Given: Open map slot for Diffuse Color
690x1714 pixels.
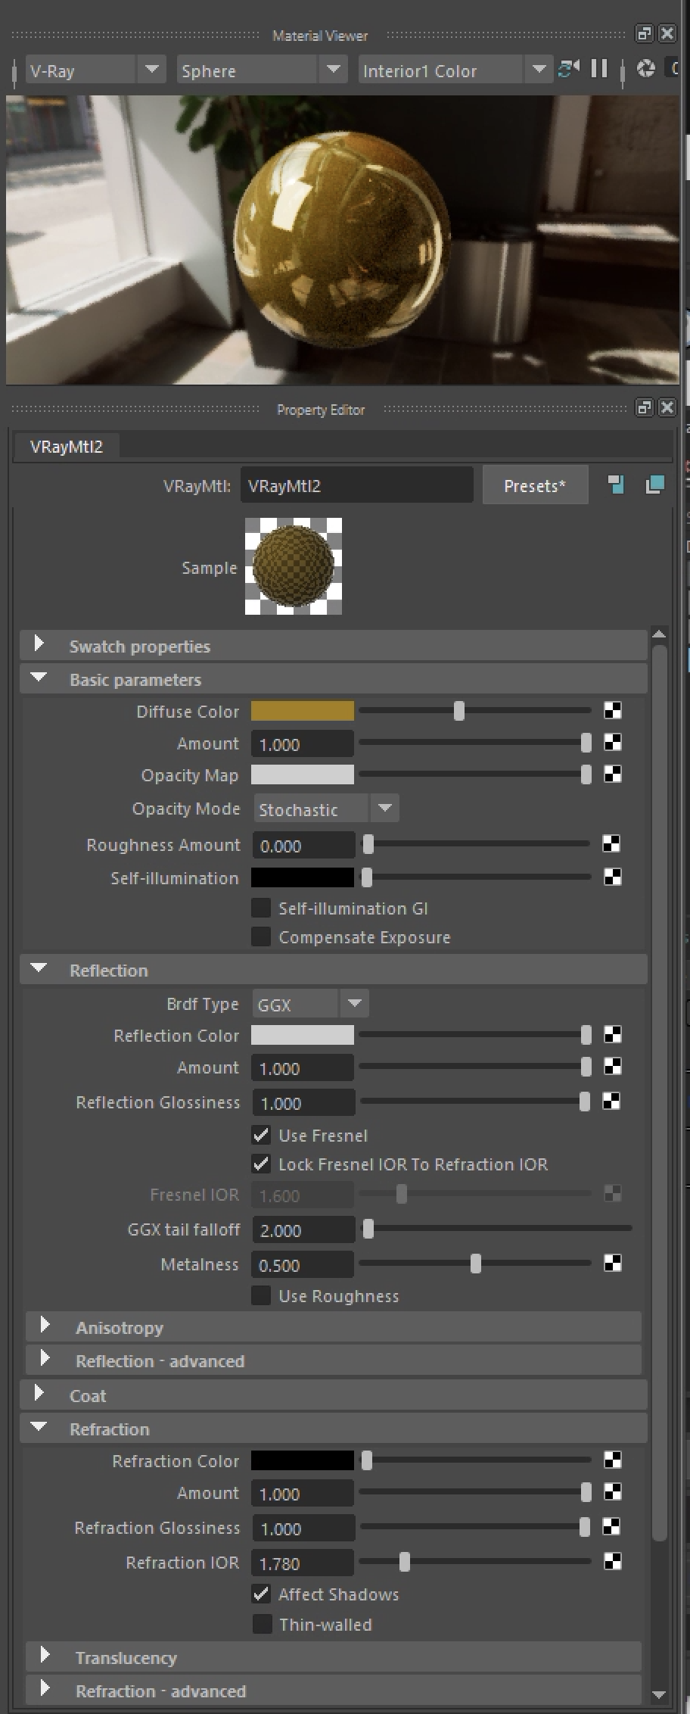Looking at the screenshot, I should [612, 710].
